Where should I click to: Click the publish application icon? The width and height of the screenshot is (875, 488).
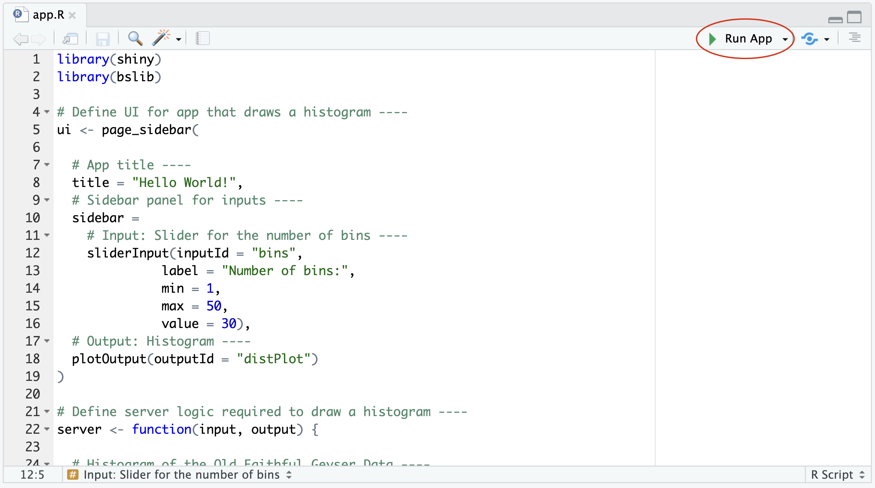click(810, 39)
